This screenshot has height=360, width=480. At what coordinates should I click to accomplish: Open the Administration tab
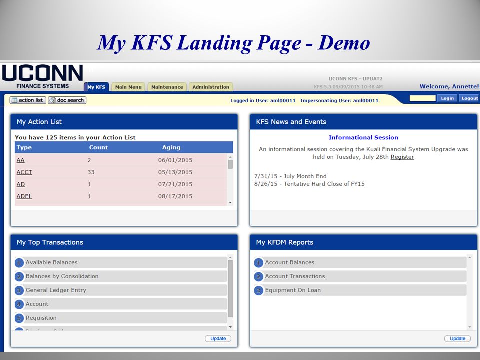pyautogui.click(x=211, y=87)
